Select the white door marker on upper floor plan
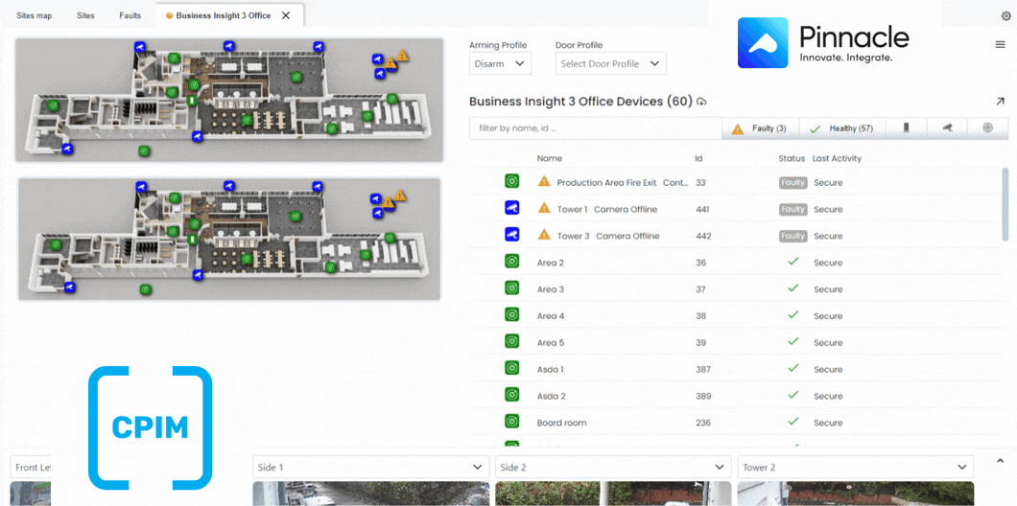This screenshot has height=506, width=1017. 191,101
